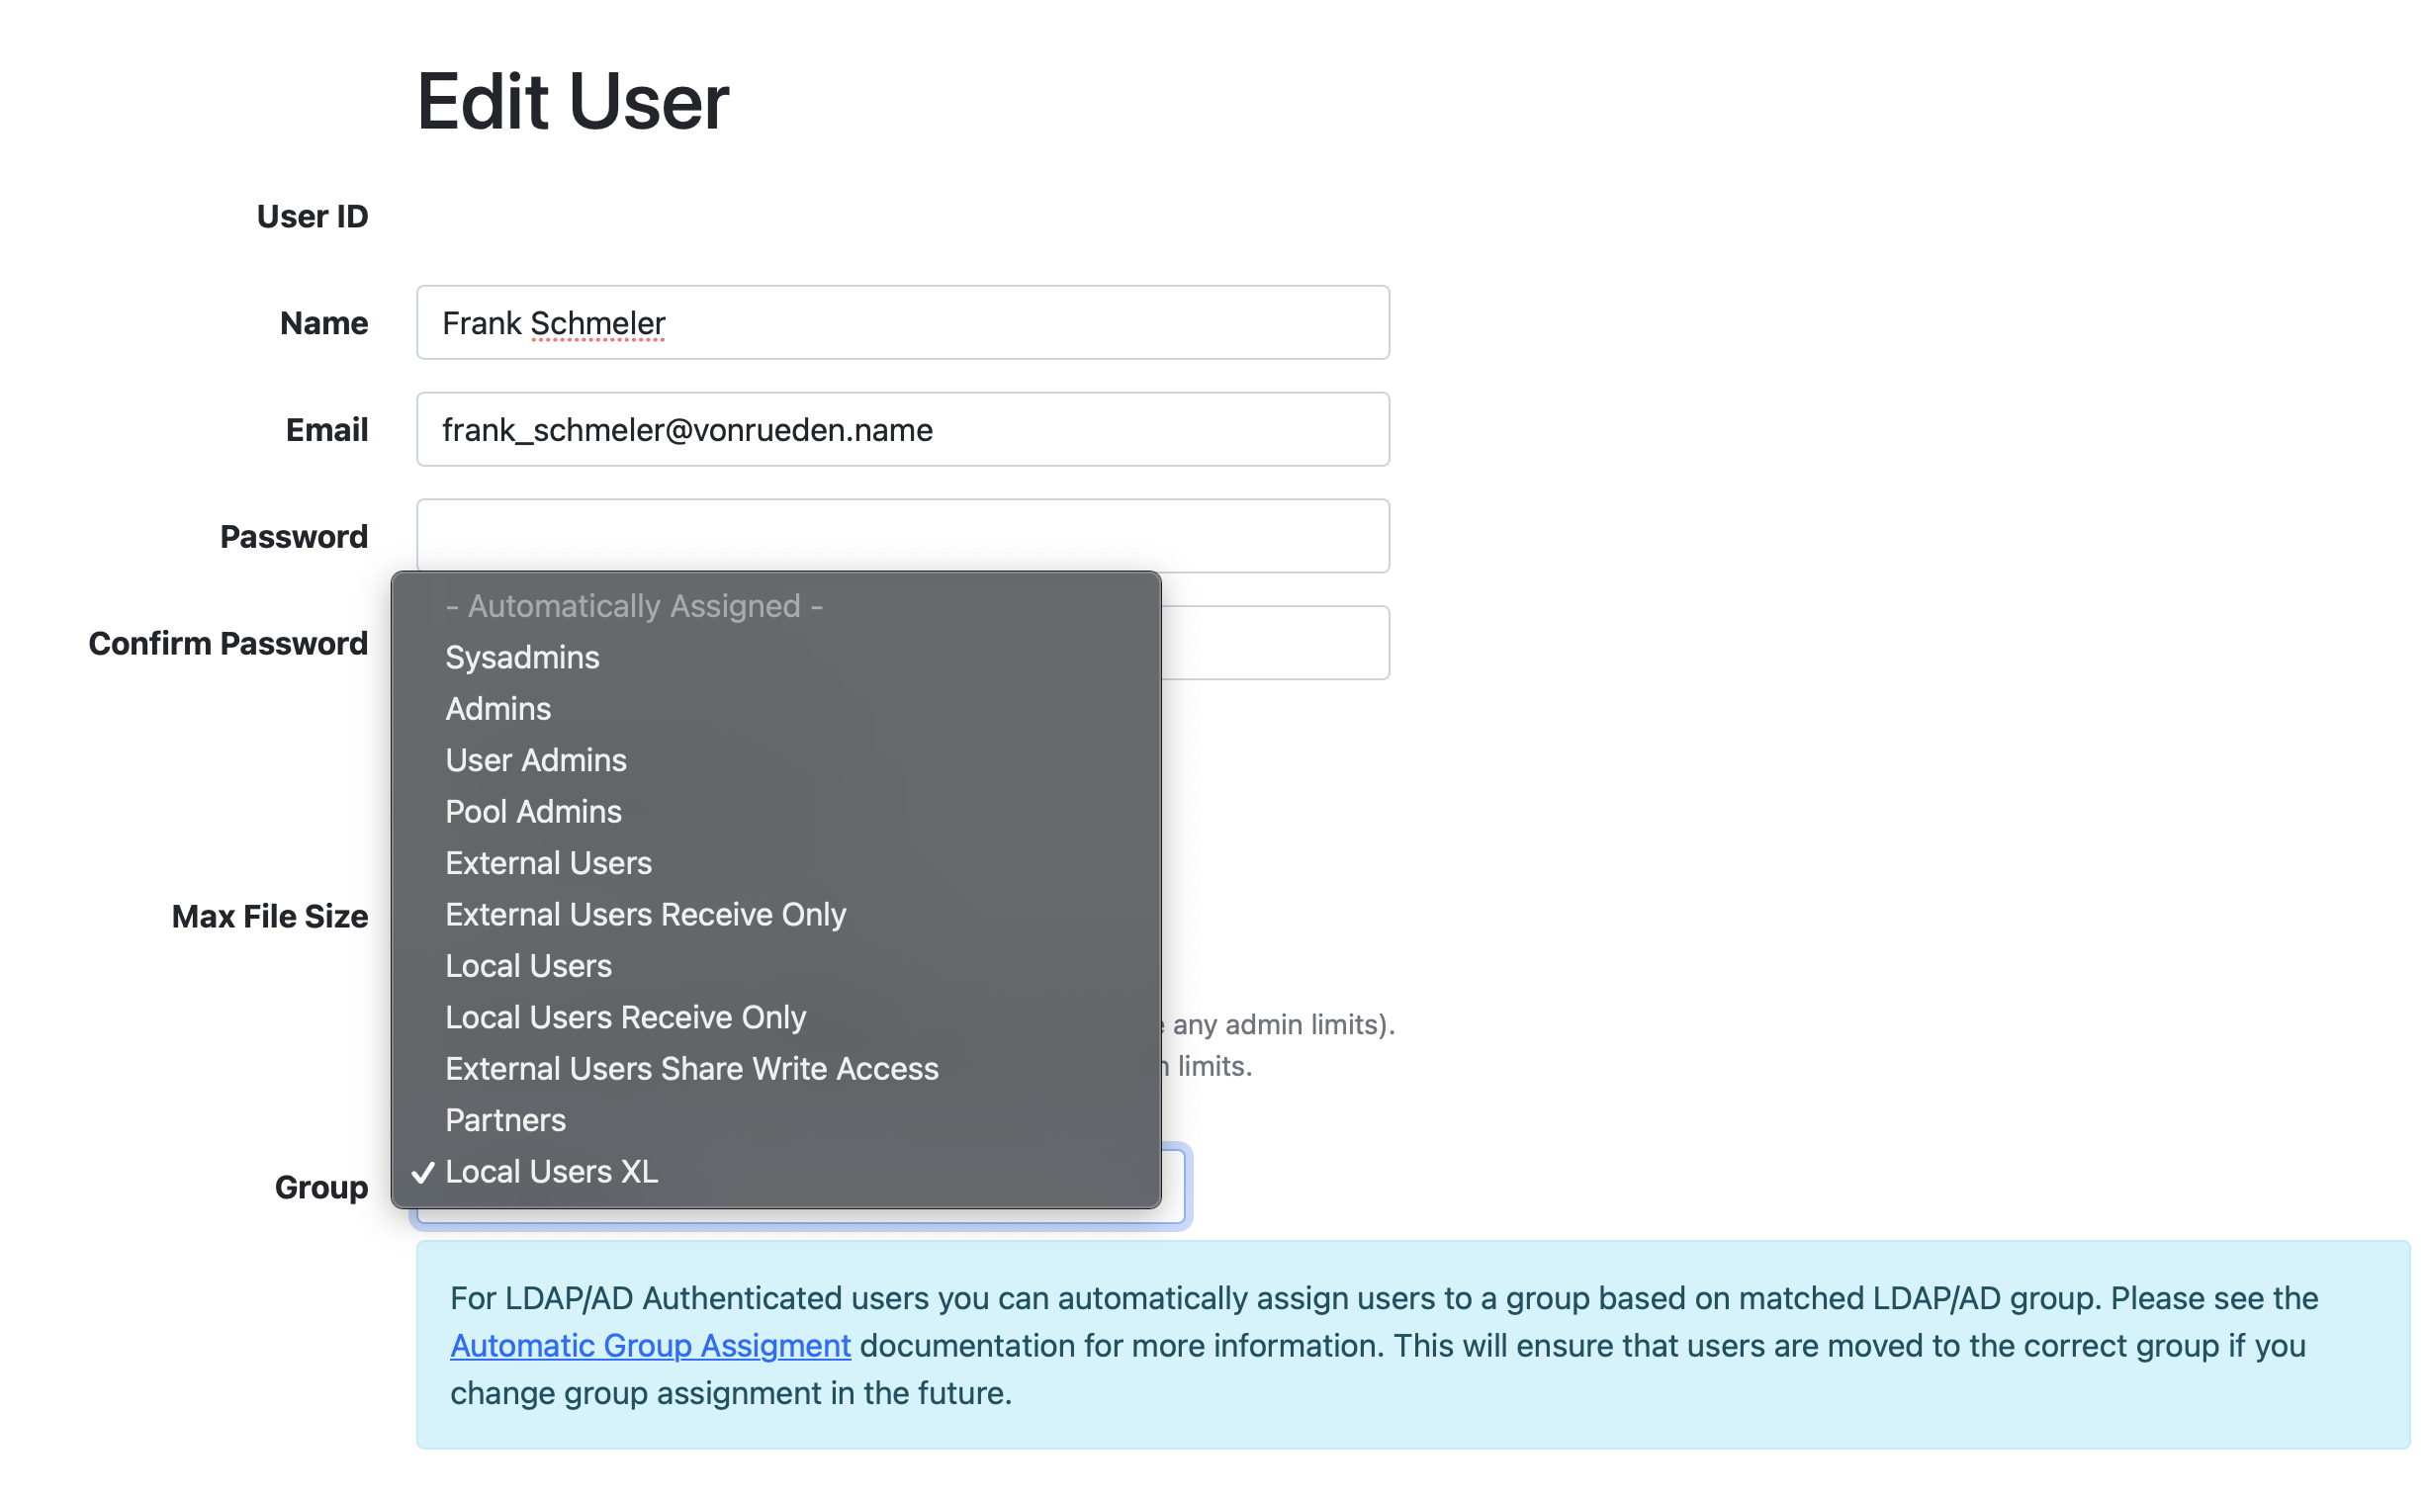
Task: Open the Automatic Group Assigment documentation link
Action: coord(649,1345)
